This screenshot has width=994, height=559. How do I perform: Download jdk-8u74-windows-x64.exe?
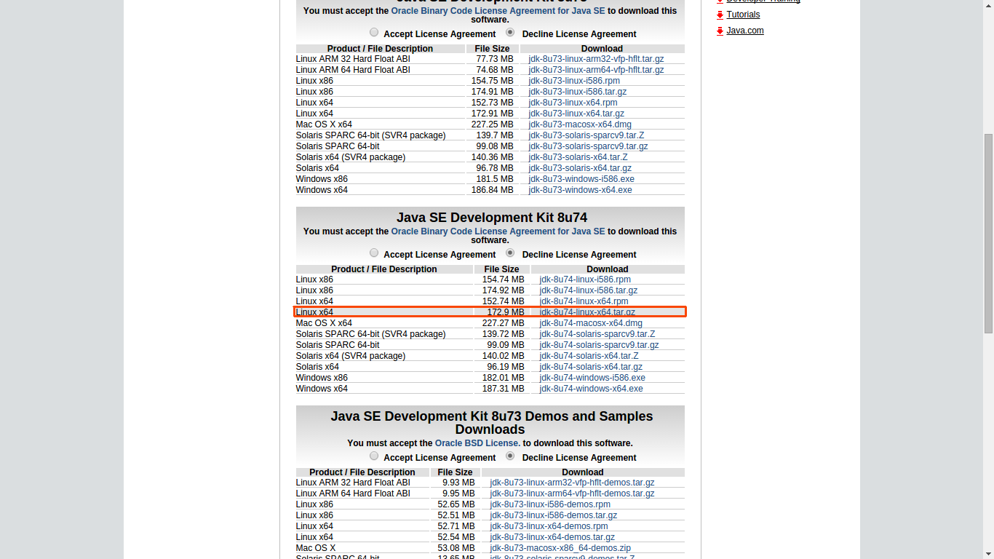coord(591,389)
